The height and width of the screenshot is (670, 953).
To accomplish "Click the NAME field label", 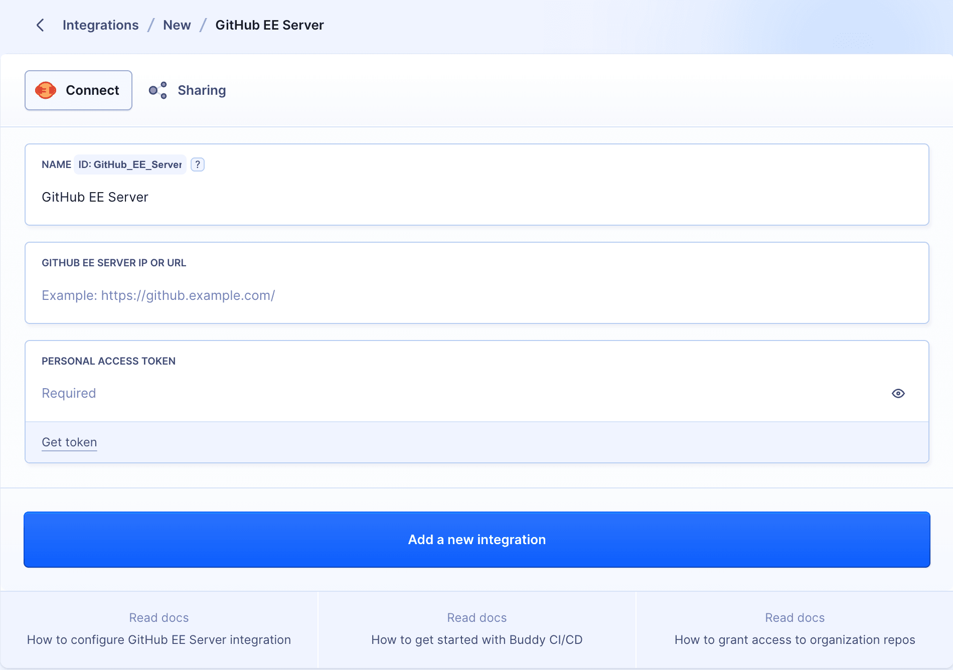I will pyautogui.click(x=56, y=164).
